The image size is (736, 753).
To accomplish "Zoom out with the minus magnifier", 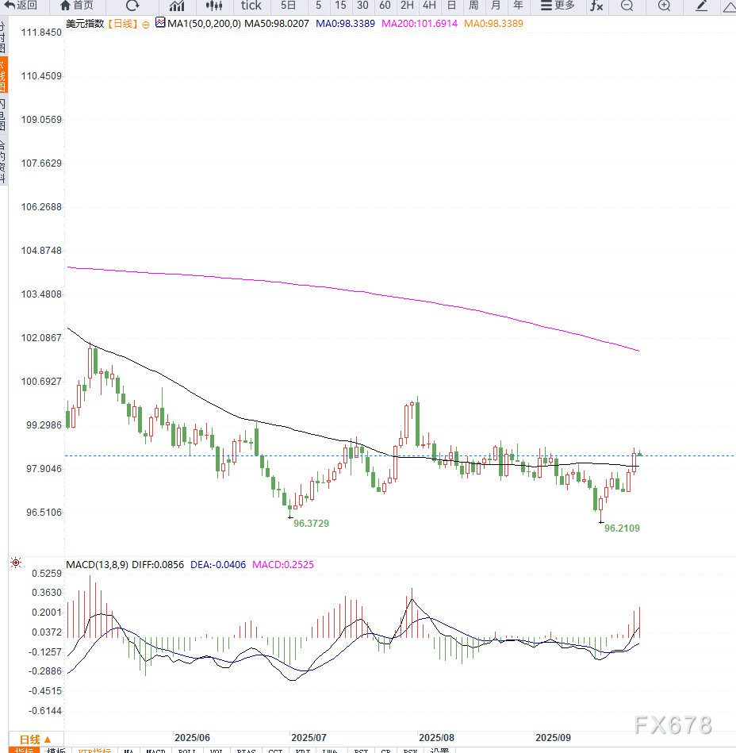I will coord(627,6).
